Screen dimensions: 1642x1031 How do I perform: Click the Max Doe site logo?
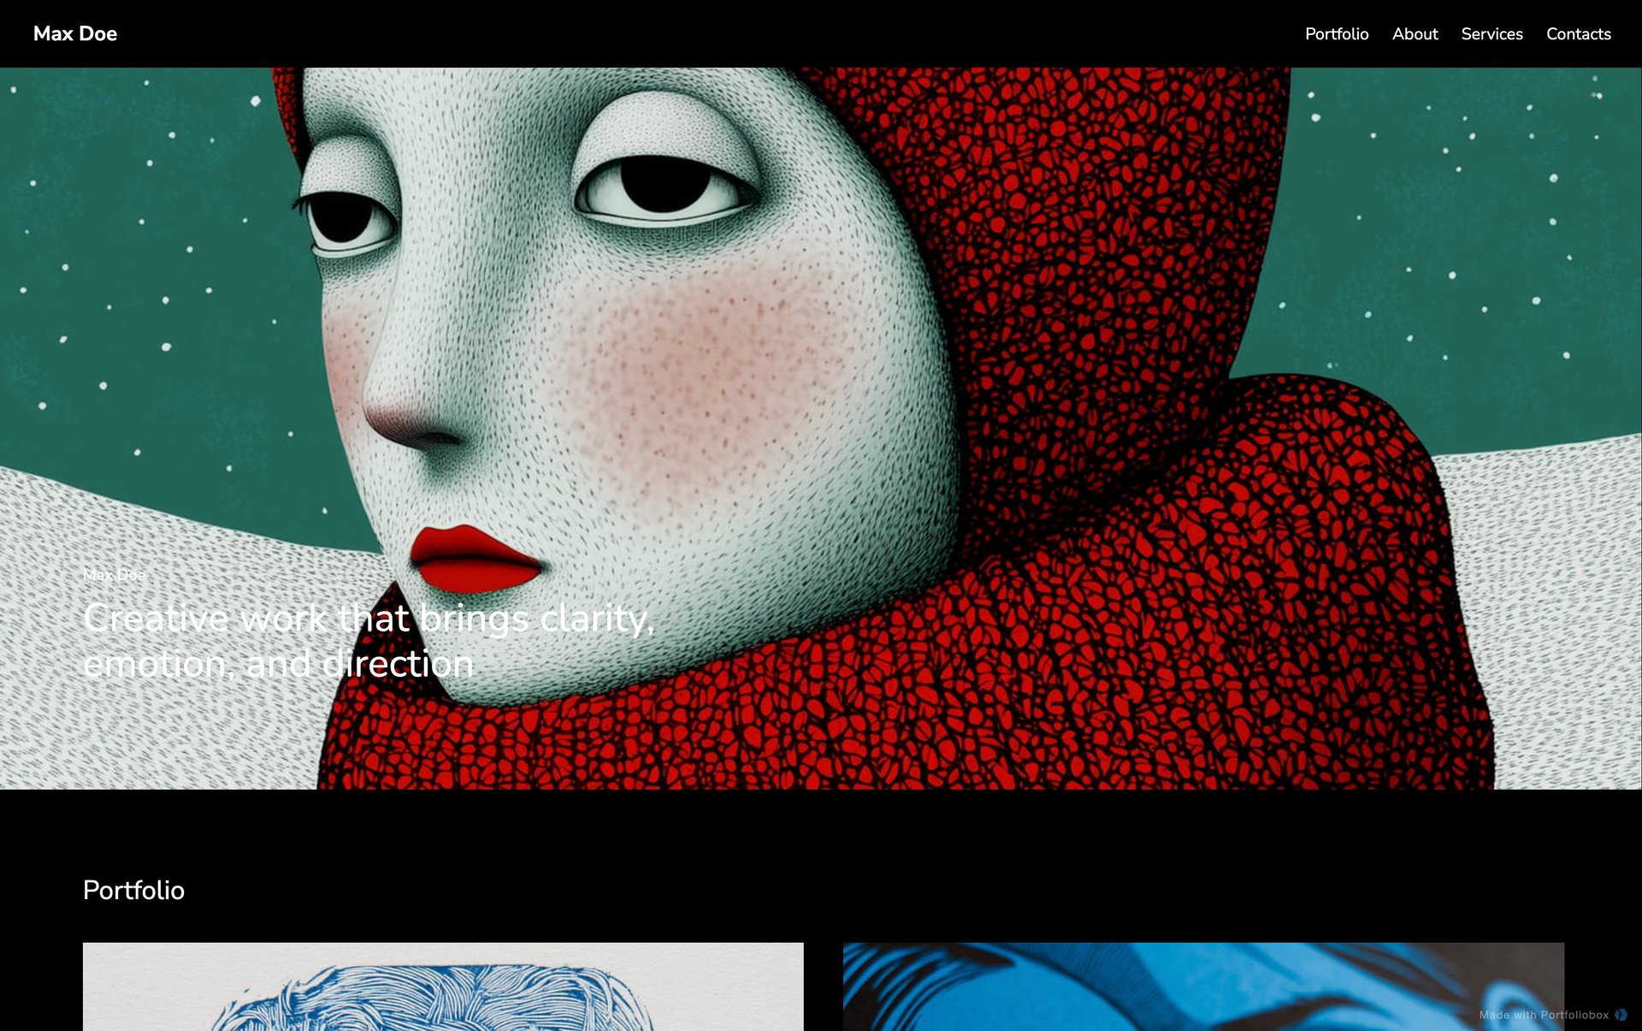[75, 33]
